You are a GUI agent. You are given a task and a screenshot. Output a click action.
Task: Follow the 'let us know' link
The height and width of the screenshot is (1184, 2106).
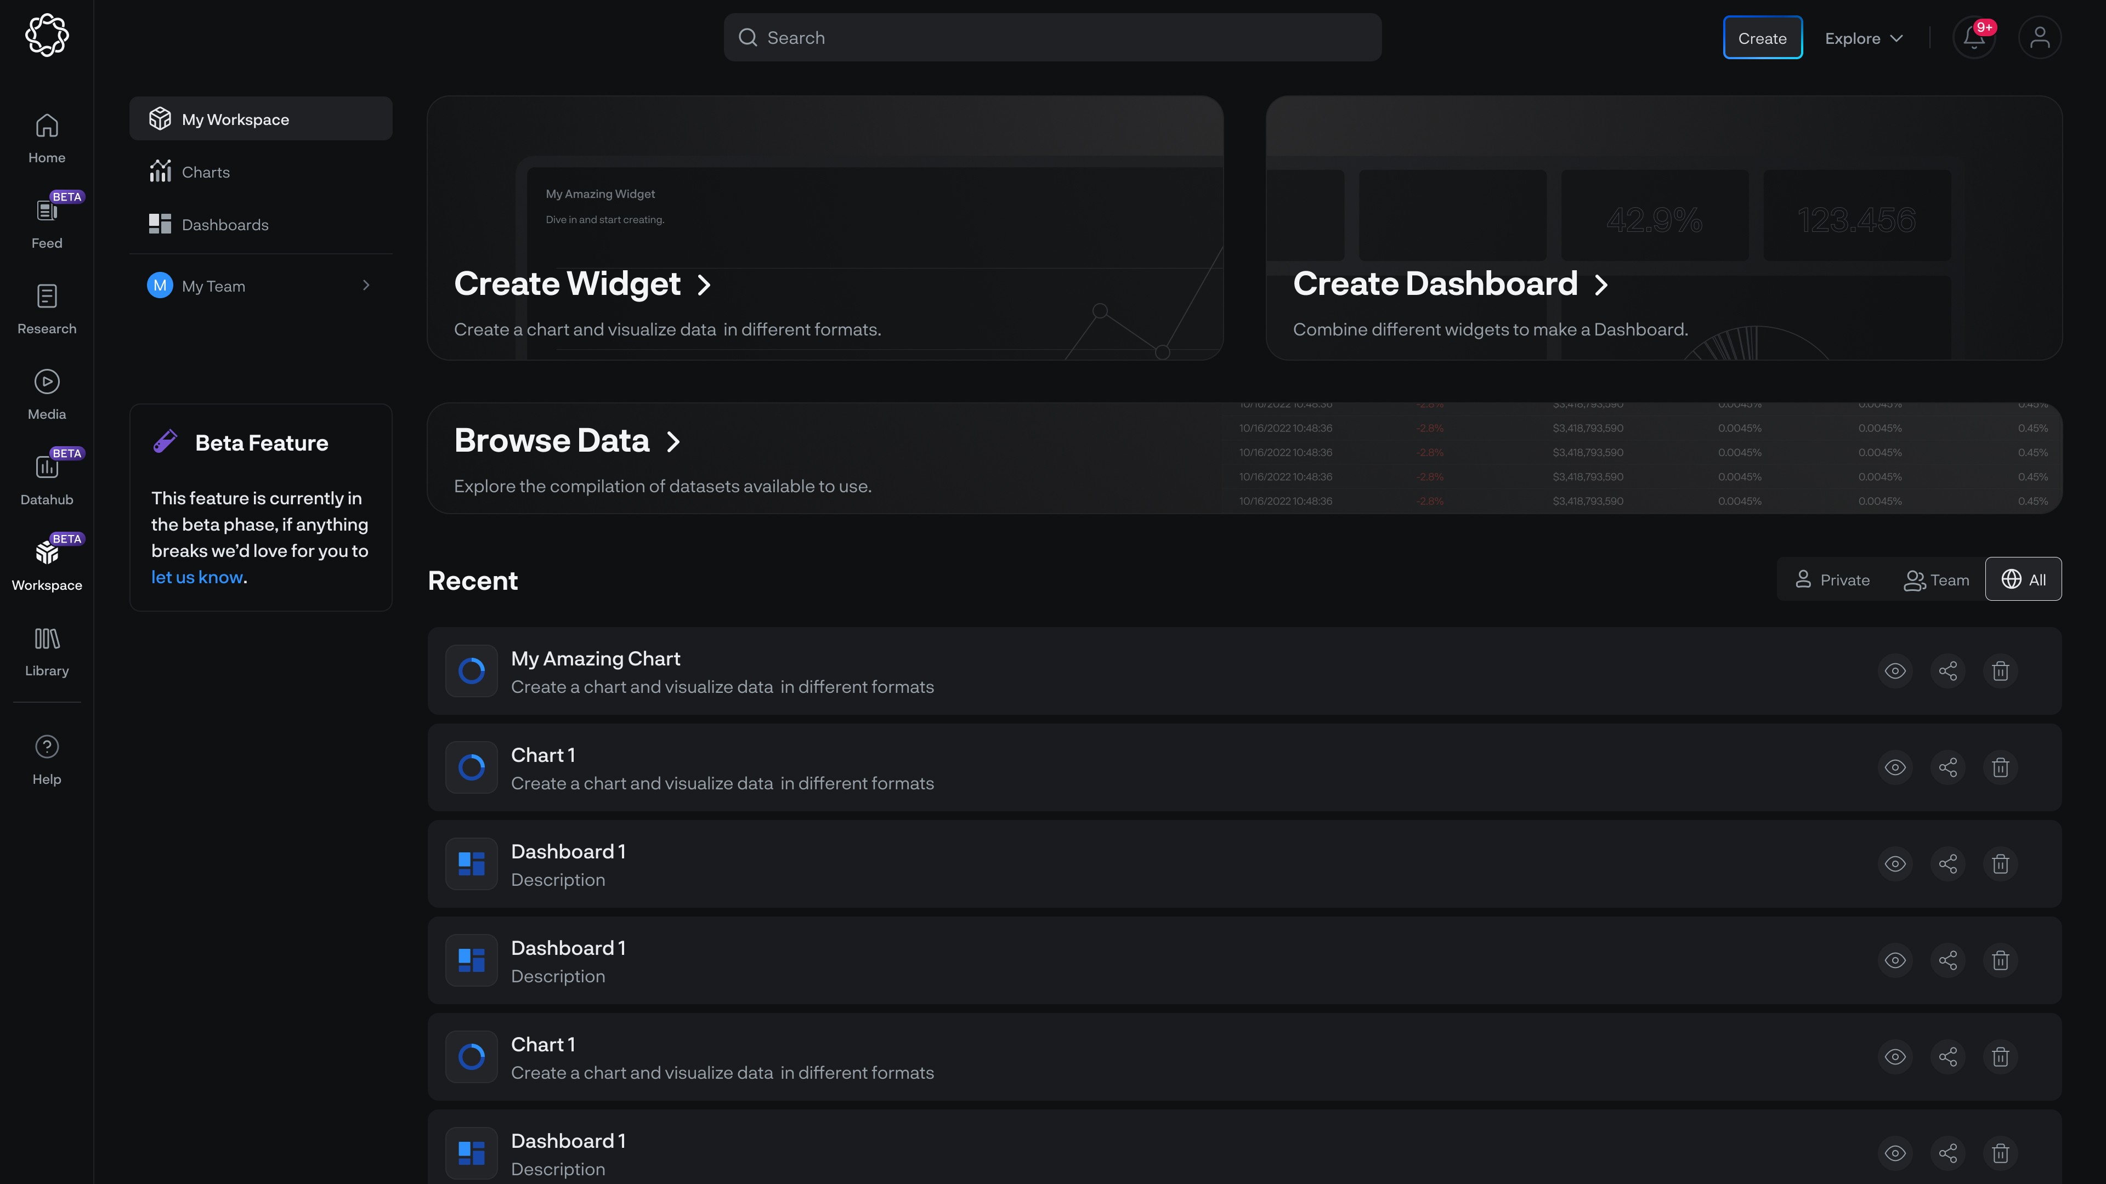tap(197, 577)
